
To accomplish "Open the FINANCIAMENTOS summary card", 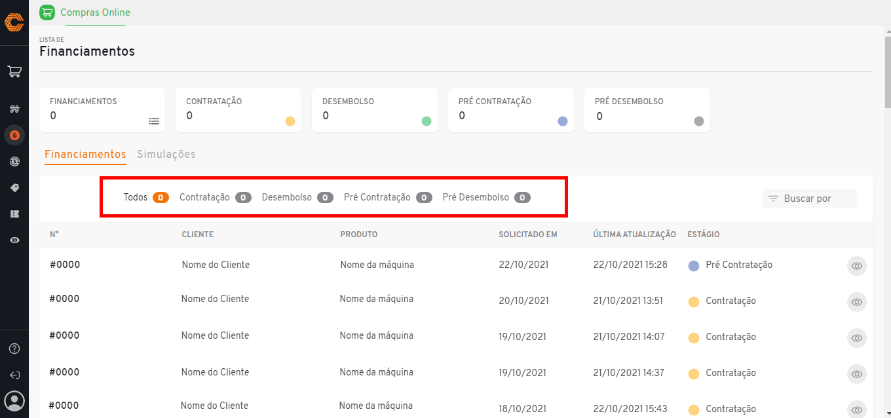I will coord(102,110).
